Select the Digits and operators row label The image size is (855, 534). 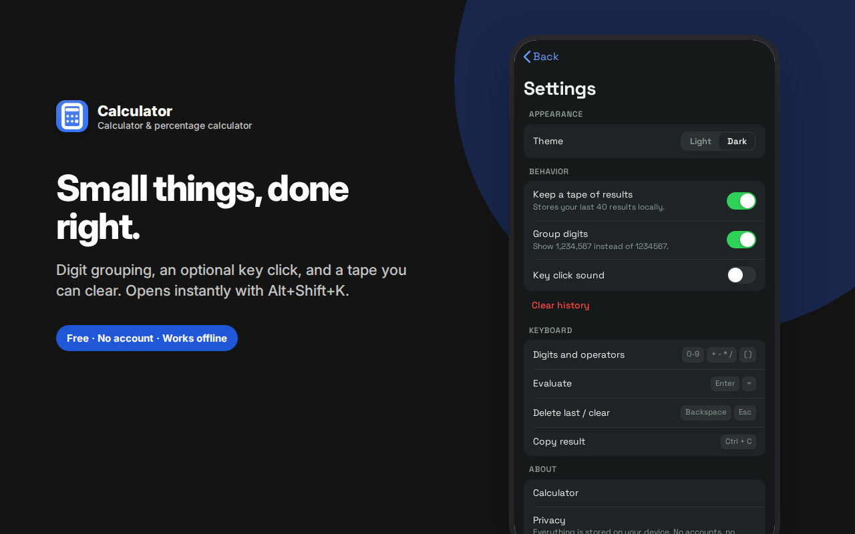click(578, 354)
